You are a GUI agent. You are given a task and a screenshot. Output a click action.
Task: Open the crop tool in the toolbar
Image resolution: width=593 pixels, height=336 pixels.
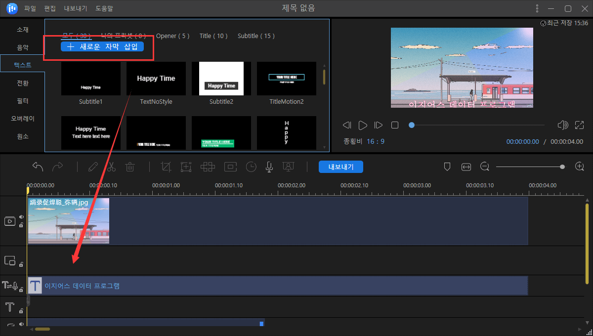(166, 167)
